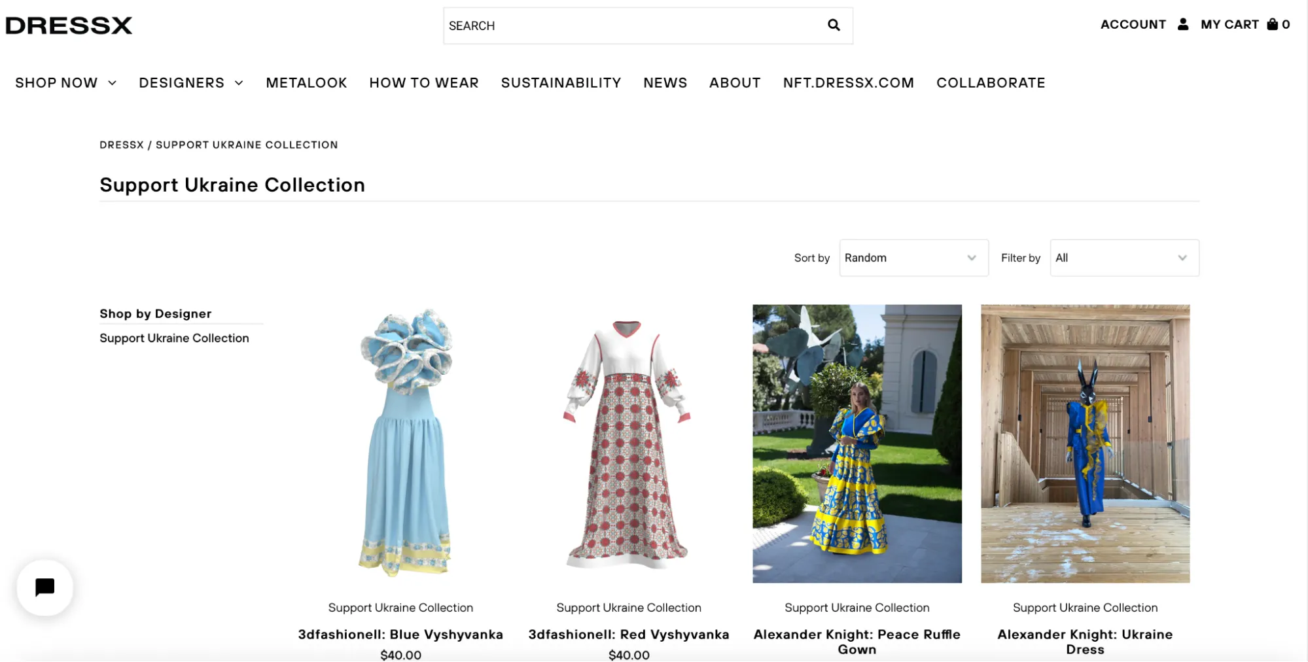The width and height of the screenshot is (1308, 662).
Task: Click the search magnifying glass icon
Action: (833, 26)
